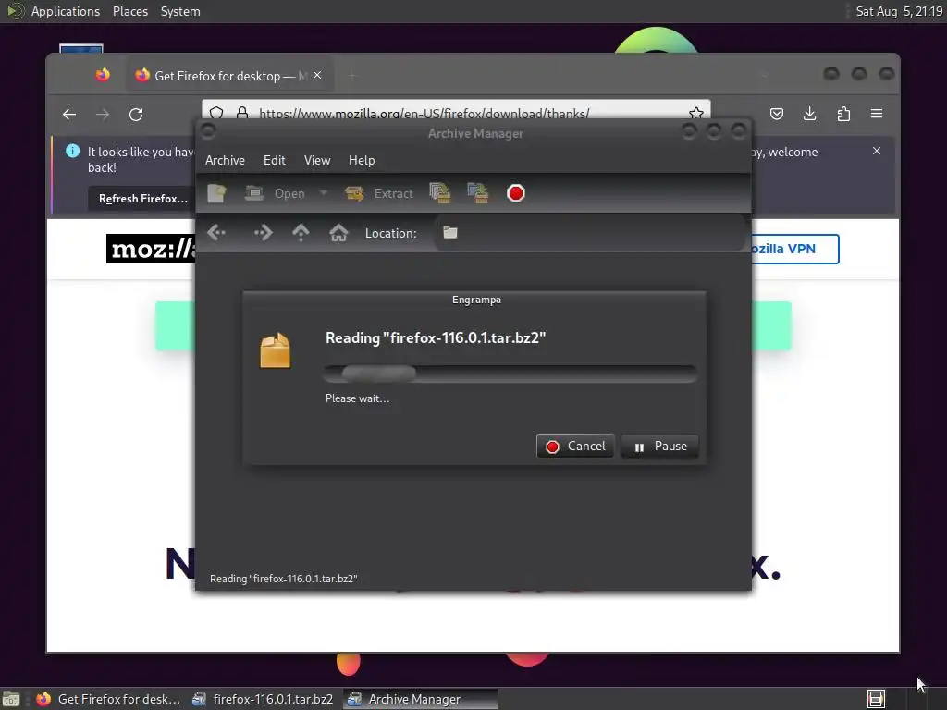This screenshot has width=947, height=710.
Task: Click the info icon in notification banner
Action: [x=72, y=151]
